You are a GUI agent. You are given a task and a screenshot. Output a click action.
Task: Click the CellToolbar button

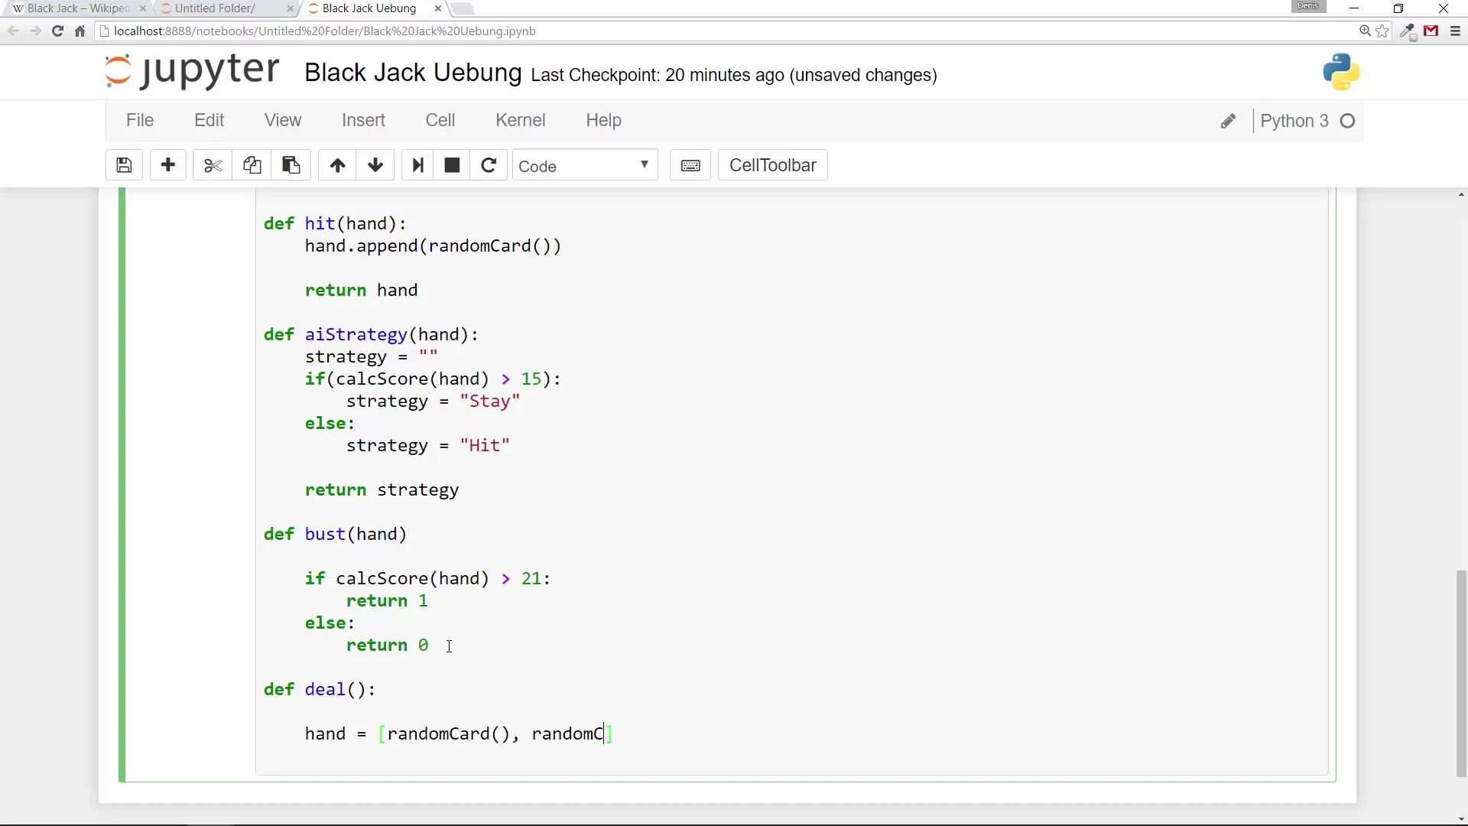click(x=772, y=165)
